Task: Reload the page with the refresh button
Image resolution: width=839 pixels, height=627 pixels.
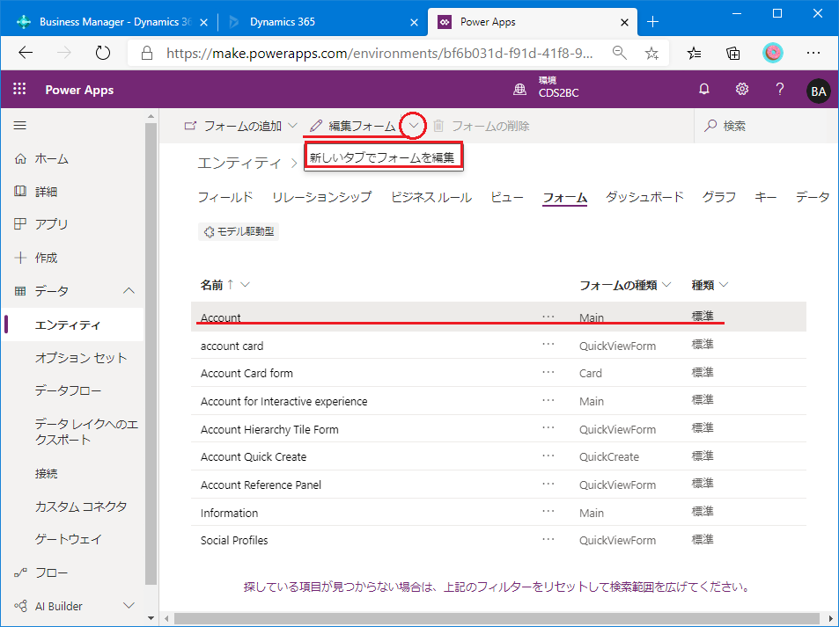Action: point(102,53)
